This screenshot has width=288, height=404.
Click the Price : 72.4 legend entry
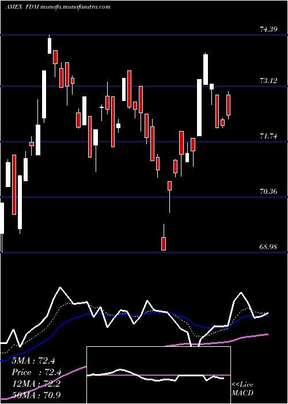[x=36, y=372]
